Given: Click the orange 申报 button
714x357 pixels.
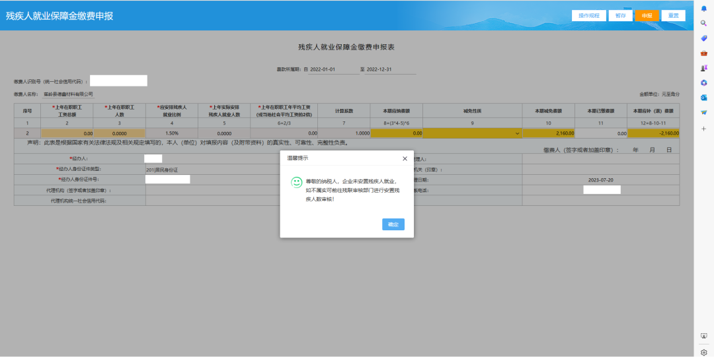Looking at the screenshot, I should click(647, 16).
